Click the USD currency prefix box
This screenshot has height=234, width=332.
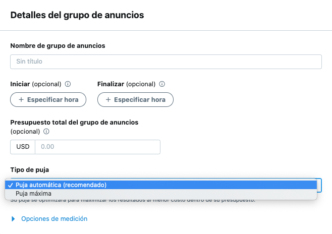tap(23, 147)
